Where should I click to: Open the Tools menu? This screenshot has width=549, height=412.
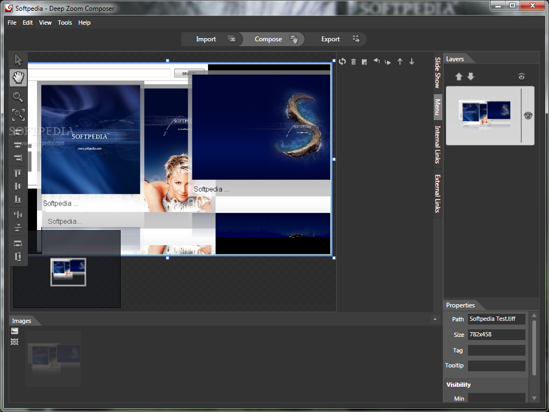click(65, 23)
